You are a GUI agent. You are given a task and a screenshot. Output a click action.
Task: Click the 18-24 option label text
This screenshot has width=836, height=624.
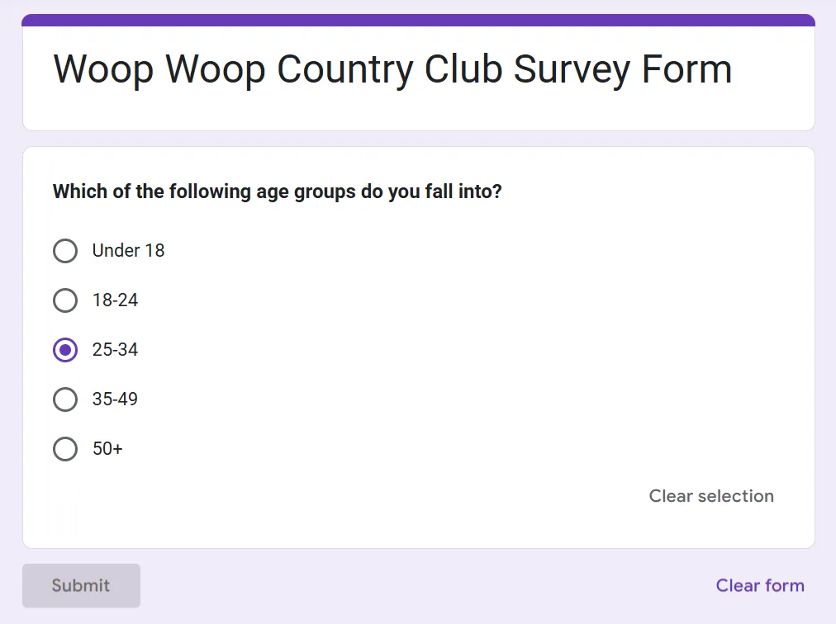[115, 300]
